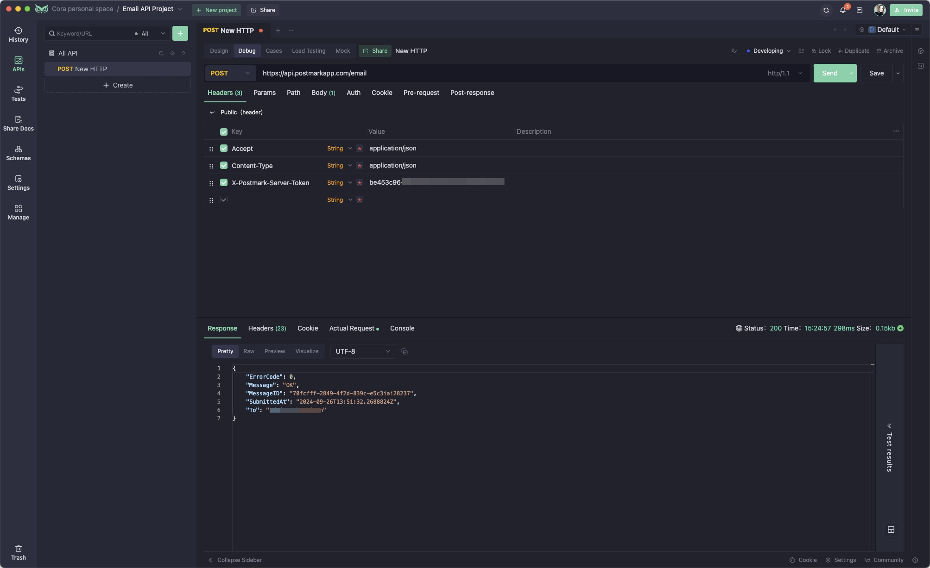The height and width of the screenshot is (568, 930).
Task: Send the POST request
Action: pyautogui.click(x=829, y=73)
